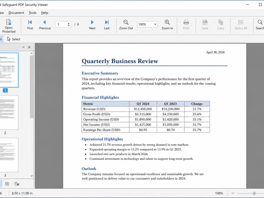This screenshot has height=198, width=264.
Task: Click the Open Protected document icon
Action: coord(9,22)
